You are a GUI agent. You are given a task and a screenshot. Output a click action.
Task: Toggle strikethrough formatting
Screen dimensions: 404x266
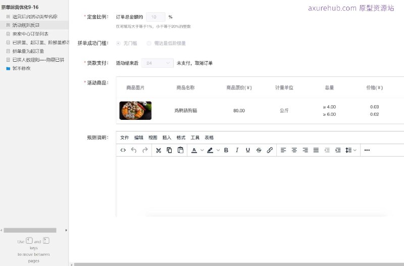point(259,150)
